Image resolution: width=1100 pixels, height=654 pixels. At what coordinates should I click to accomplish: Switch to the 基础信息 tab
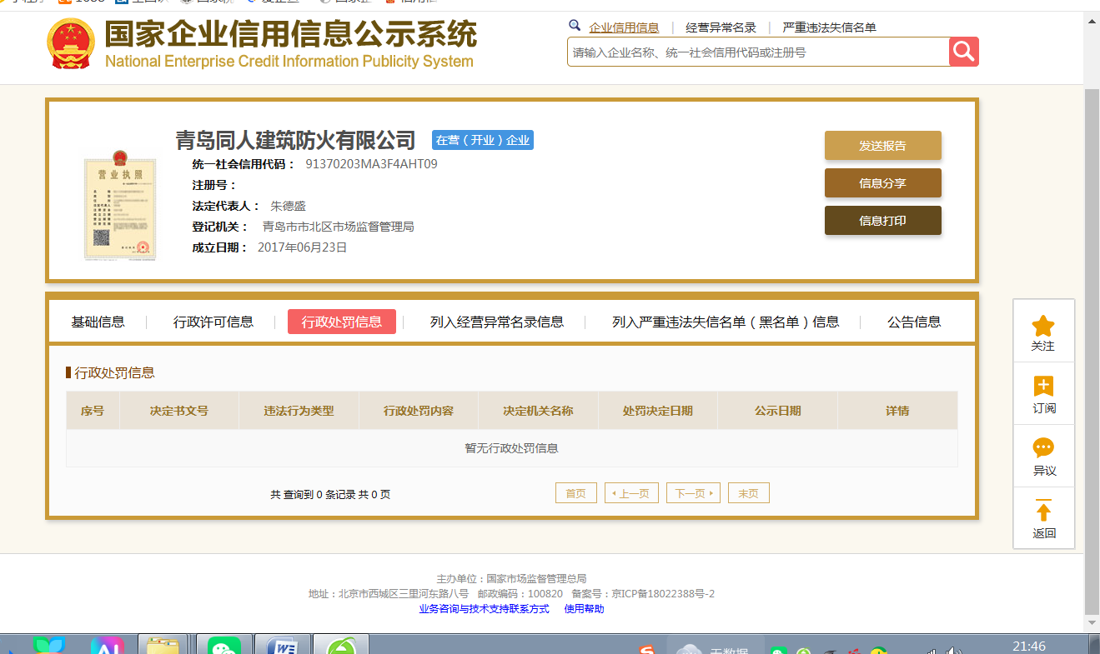pyautogui.click(x=98, y=322)
